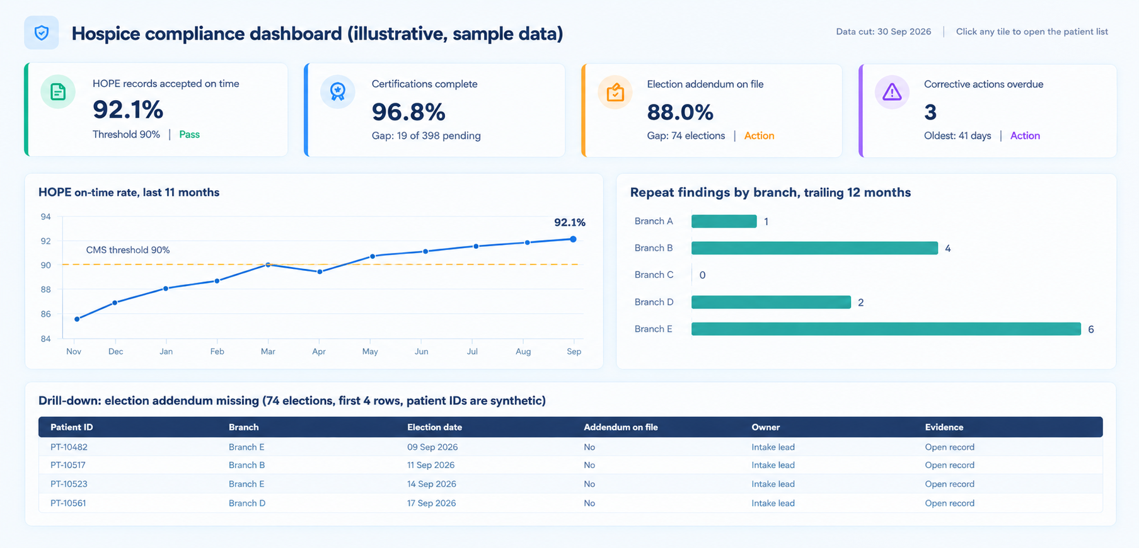The width and height of the screenshot is (1139, 548).
Task: Click the blue certificate ribbon icon
Action: [x=338, y=92]
